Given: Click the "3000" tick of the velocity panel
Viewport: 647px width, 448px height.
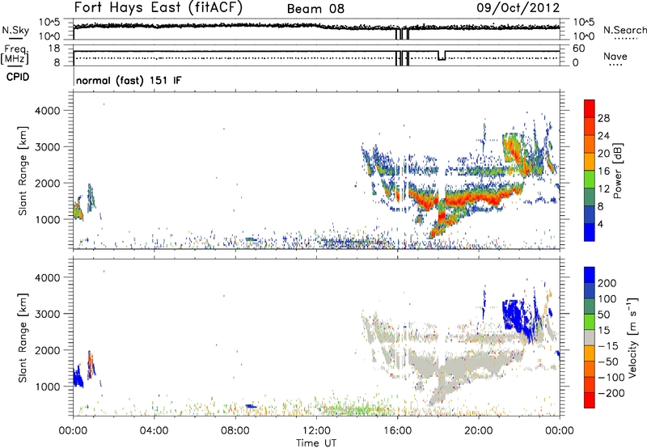Looking at the screenshot, I should (47, 314).
